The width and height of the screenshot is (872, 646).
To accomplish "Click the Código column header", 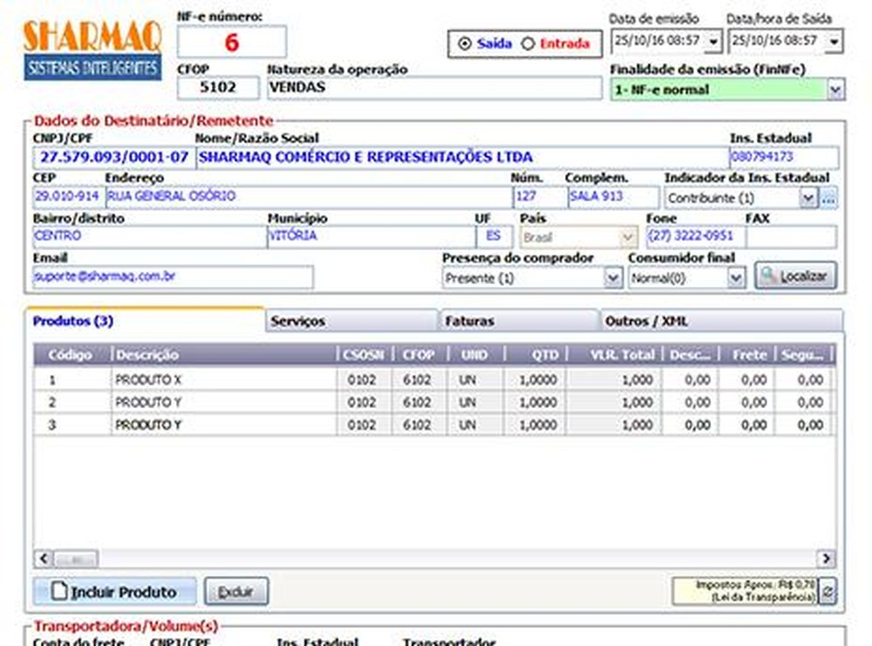I will [72, 355].
